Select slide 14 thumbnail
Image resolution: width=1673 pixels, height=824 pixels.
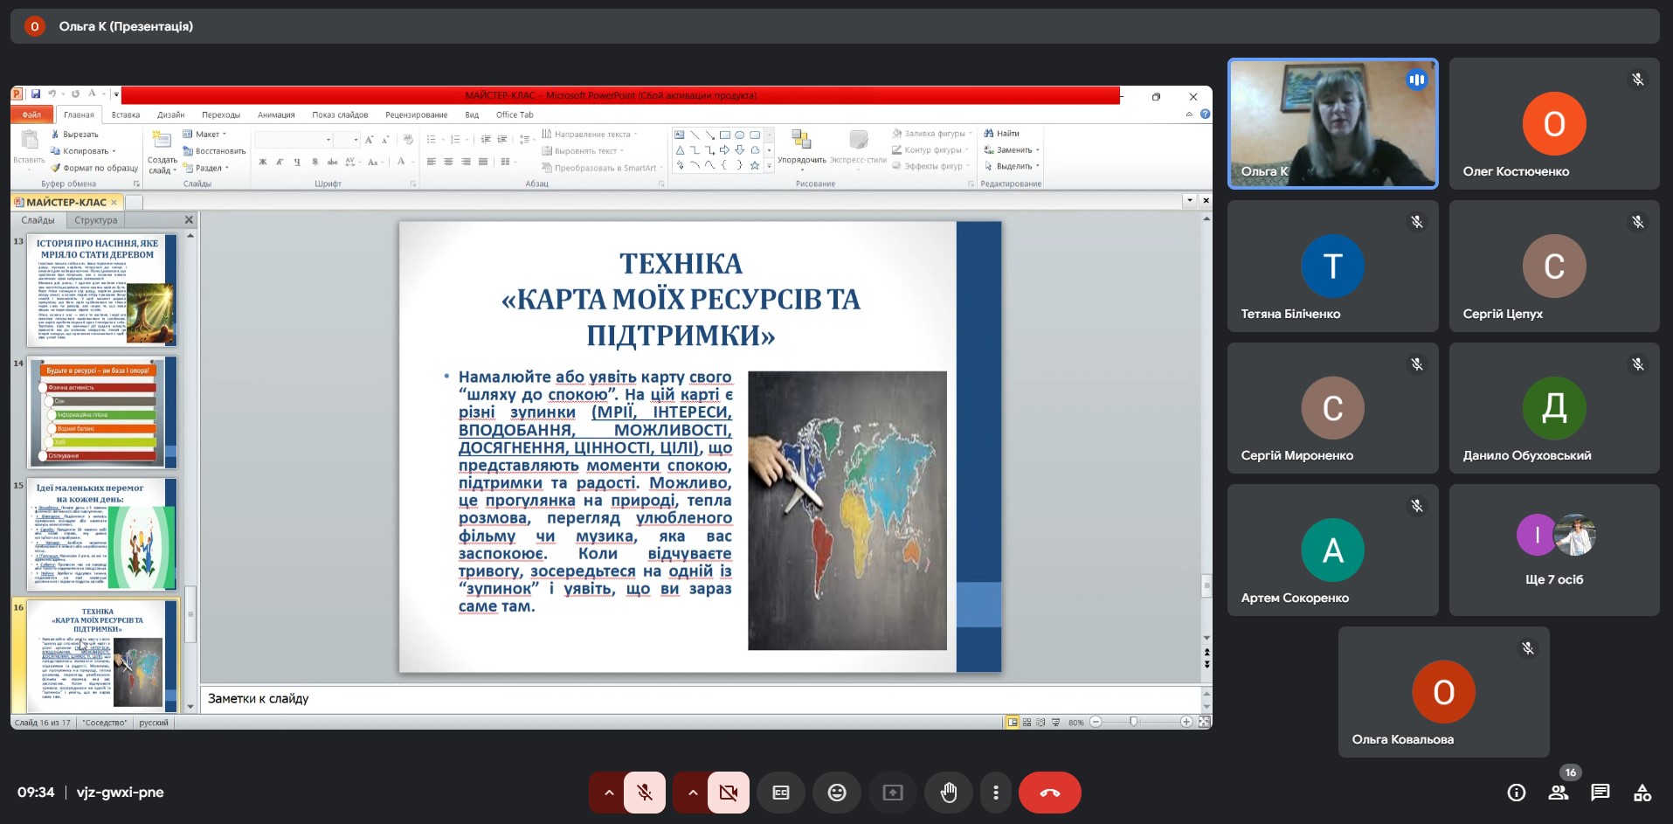coord(102,412)
